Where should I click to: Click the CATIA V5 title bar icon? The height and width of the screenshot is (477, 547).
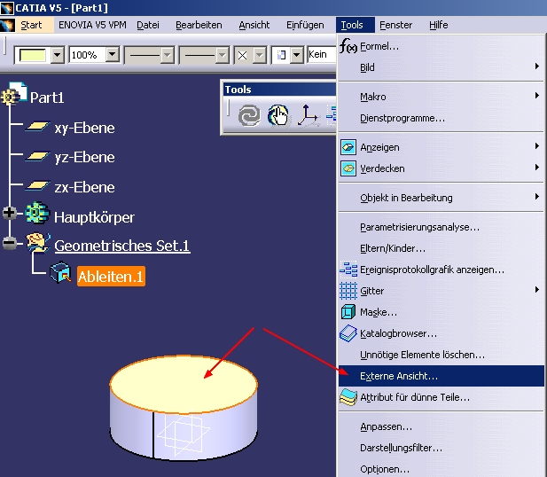(7, 8)
